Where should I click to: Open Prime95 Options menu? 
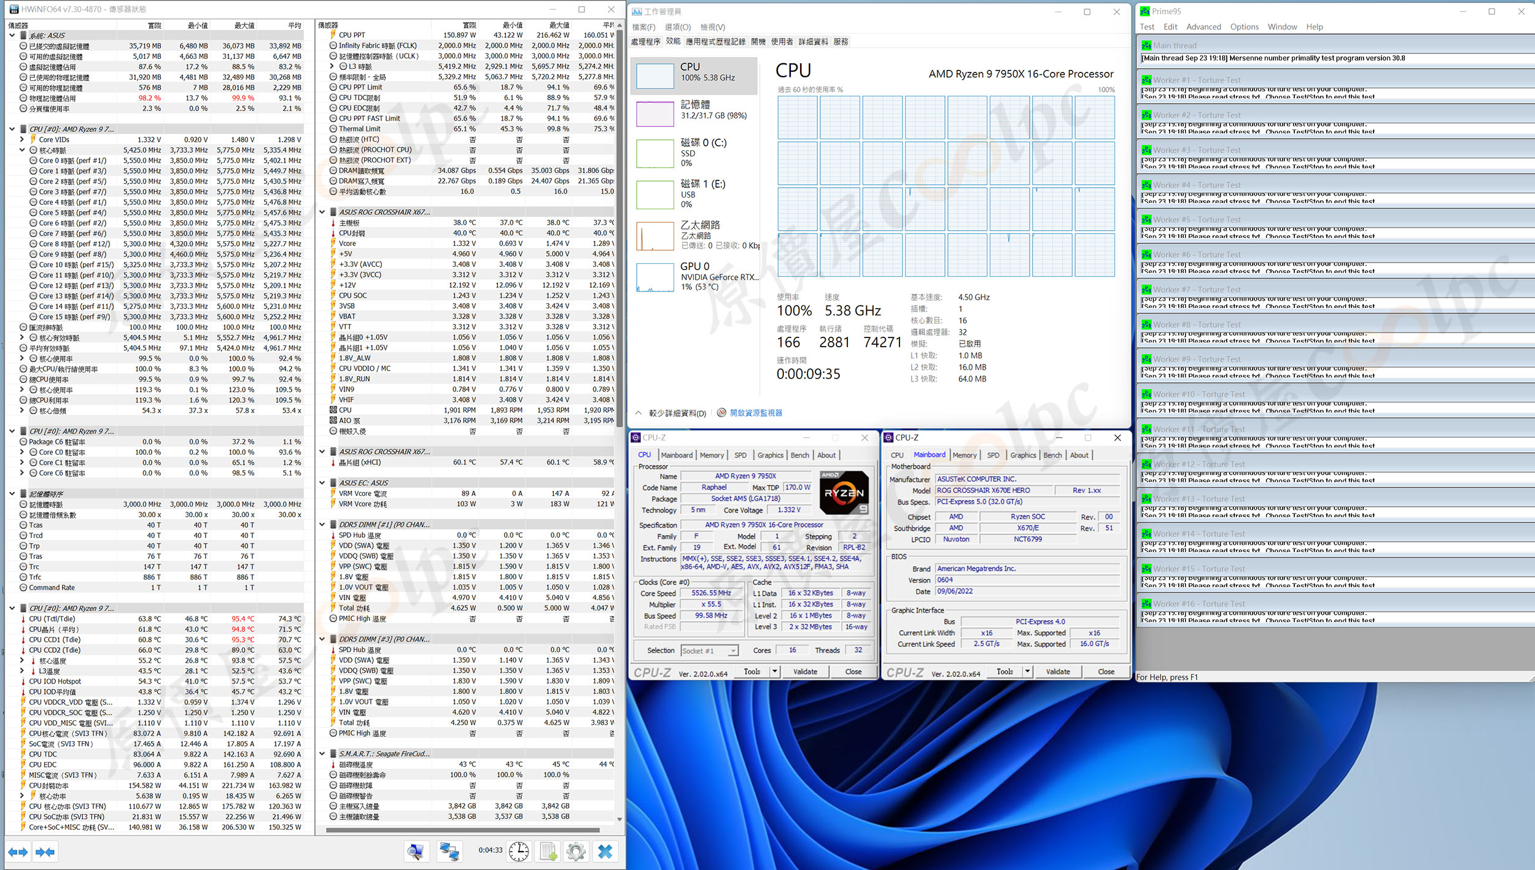(1244, 27)
